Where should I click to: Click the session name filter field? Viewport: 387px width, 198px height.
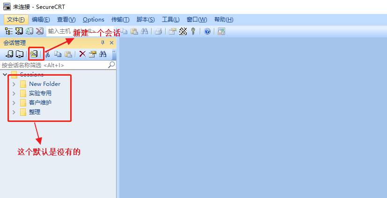[x=54, y=65]
